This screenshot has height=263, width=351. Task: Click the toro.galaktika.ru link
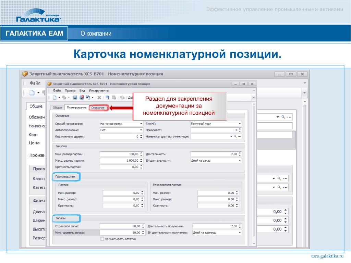click(327, 256)
